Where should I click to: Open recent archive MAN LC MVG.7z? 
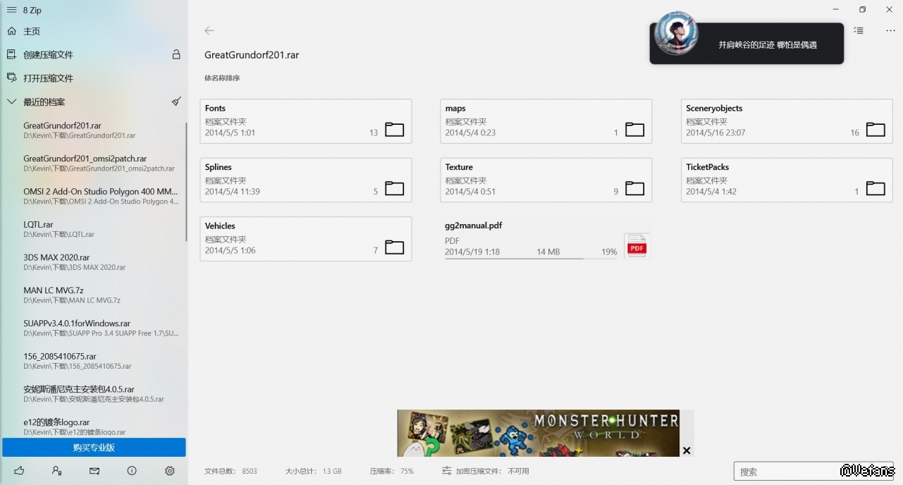94,295
